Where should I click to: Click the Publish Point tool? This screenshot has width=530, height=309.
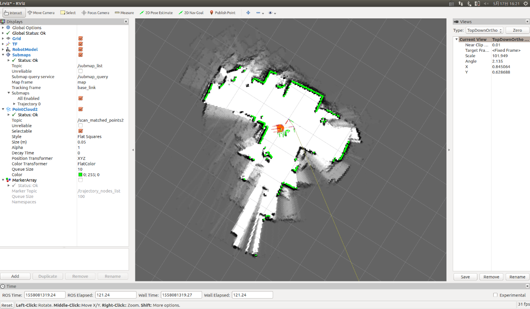click(x=223, y=13)
